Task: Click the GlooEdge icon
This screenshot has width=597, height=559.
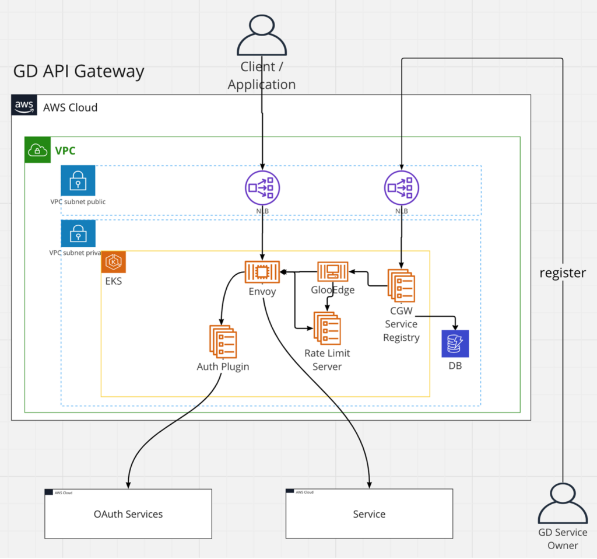Action: 332,271
